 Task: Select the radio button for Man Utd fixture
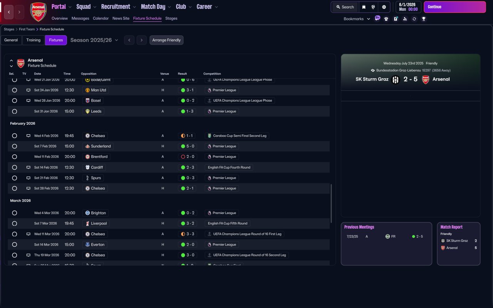tap(15, 90)
